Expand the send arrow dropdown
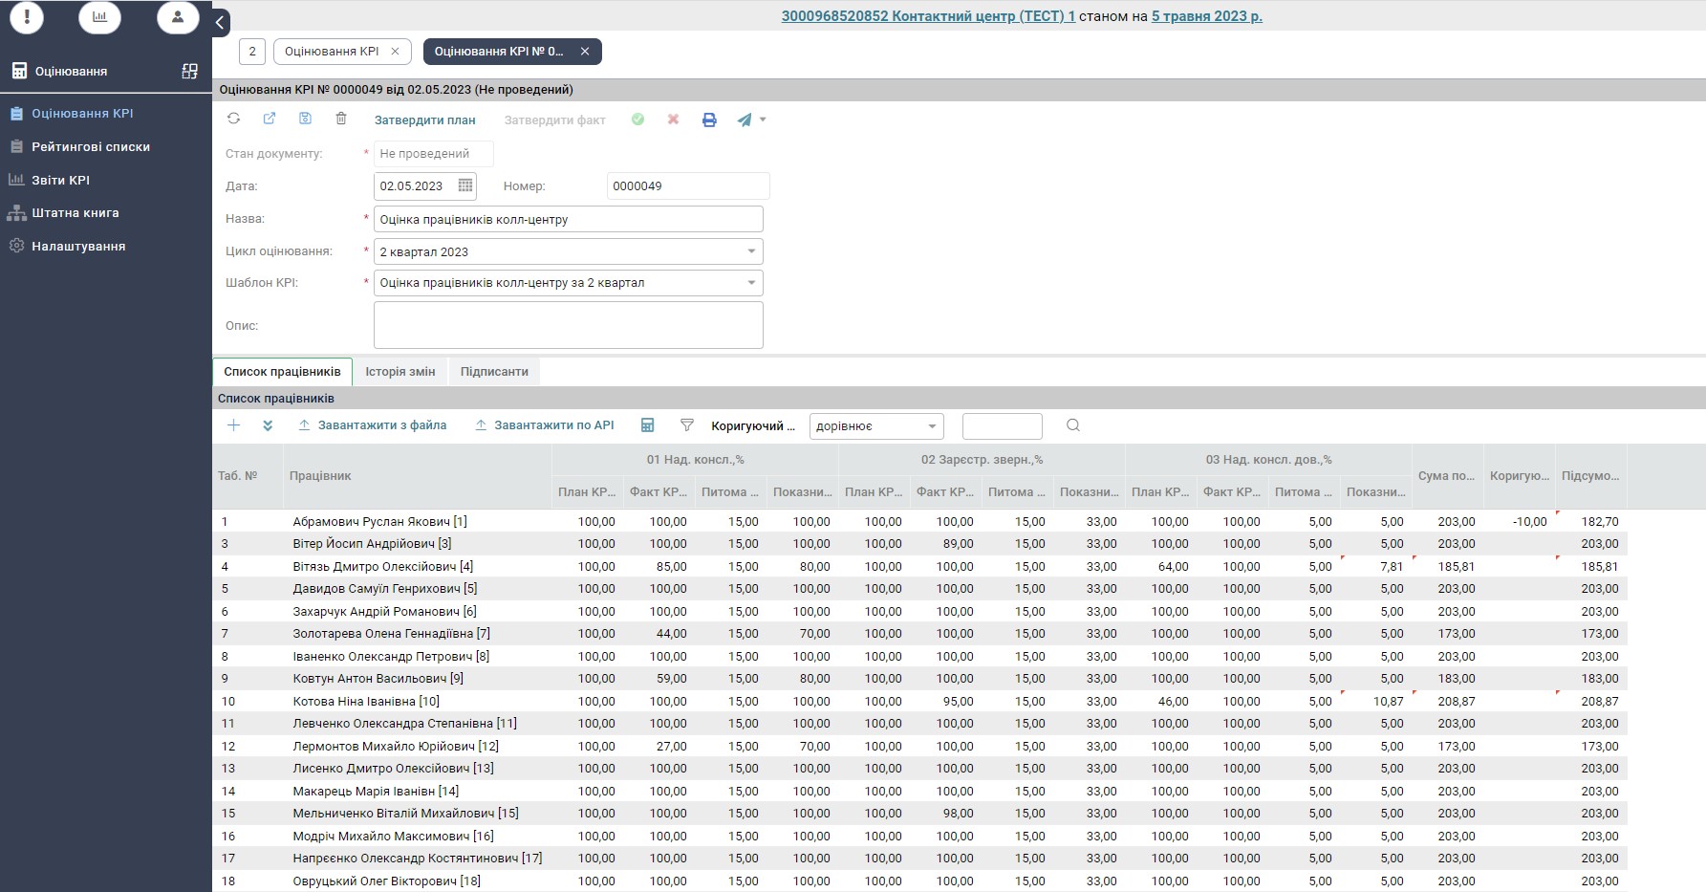This screenshot has height=892, width=1706. 763,120
